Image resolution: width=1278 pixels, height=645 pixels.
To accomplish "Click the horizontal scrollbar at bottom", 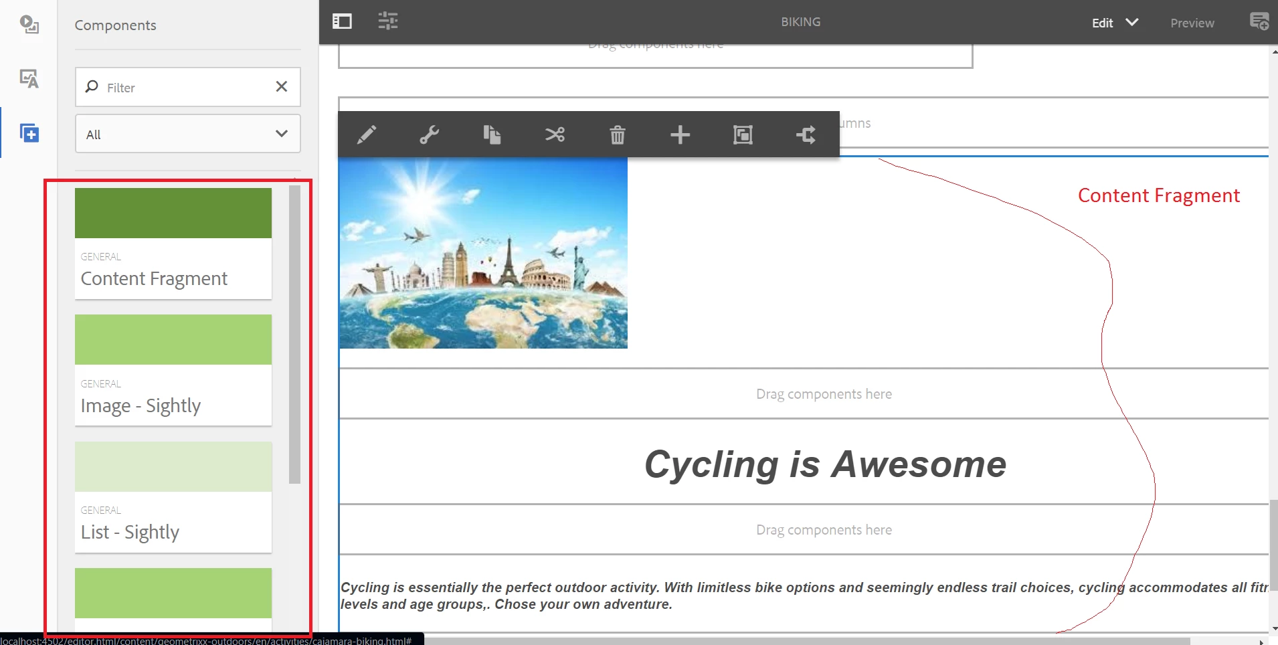I will 808,641.
